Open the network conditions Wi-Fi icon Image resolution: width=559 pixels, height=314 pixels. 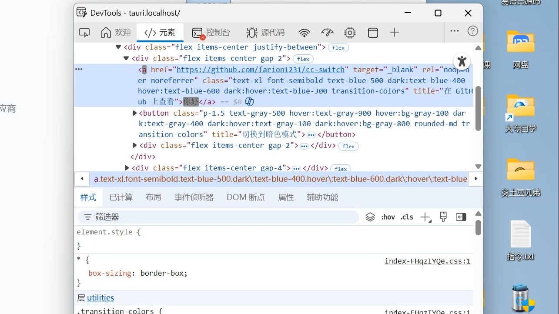click(x=304, y=32)
